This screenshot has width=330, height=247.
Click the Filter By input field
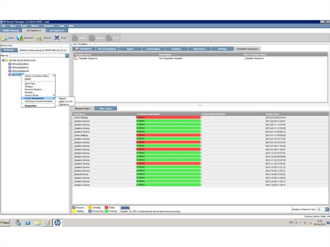[37, 55]
